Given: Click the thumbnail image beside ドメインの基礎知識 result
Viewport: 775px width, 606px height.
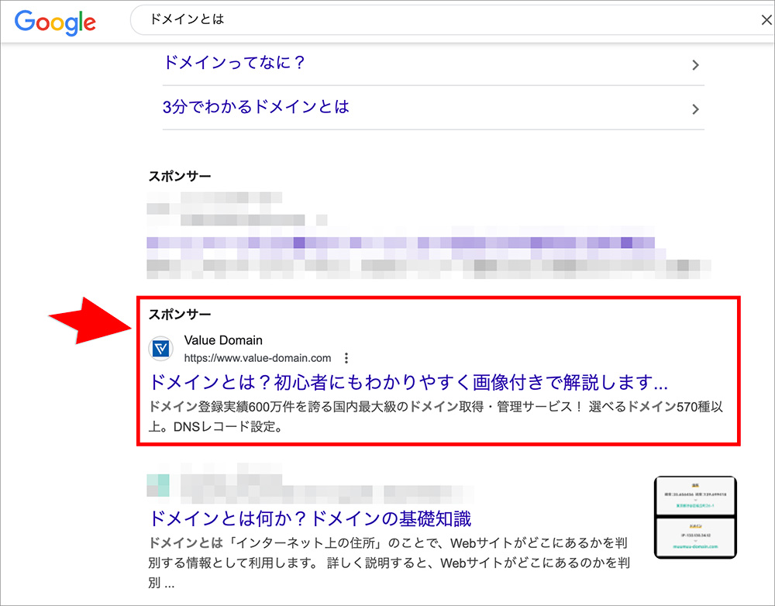Looking at the screenshot, I should 694,517.
